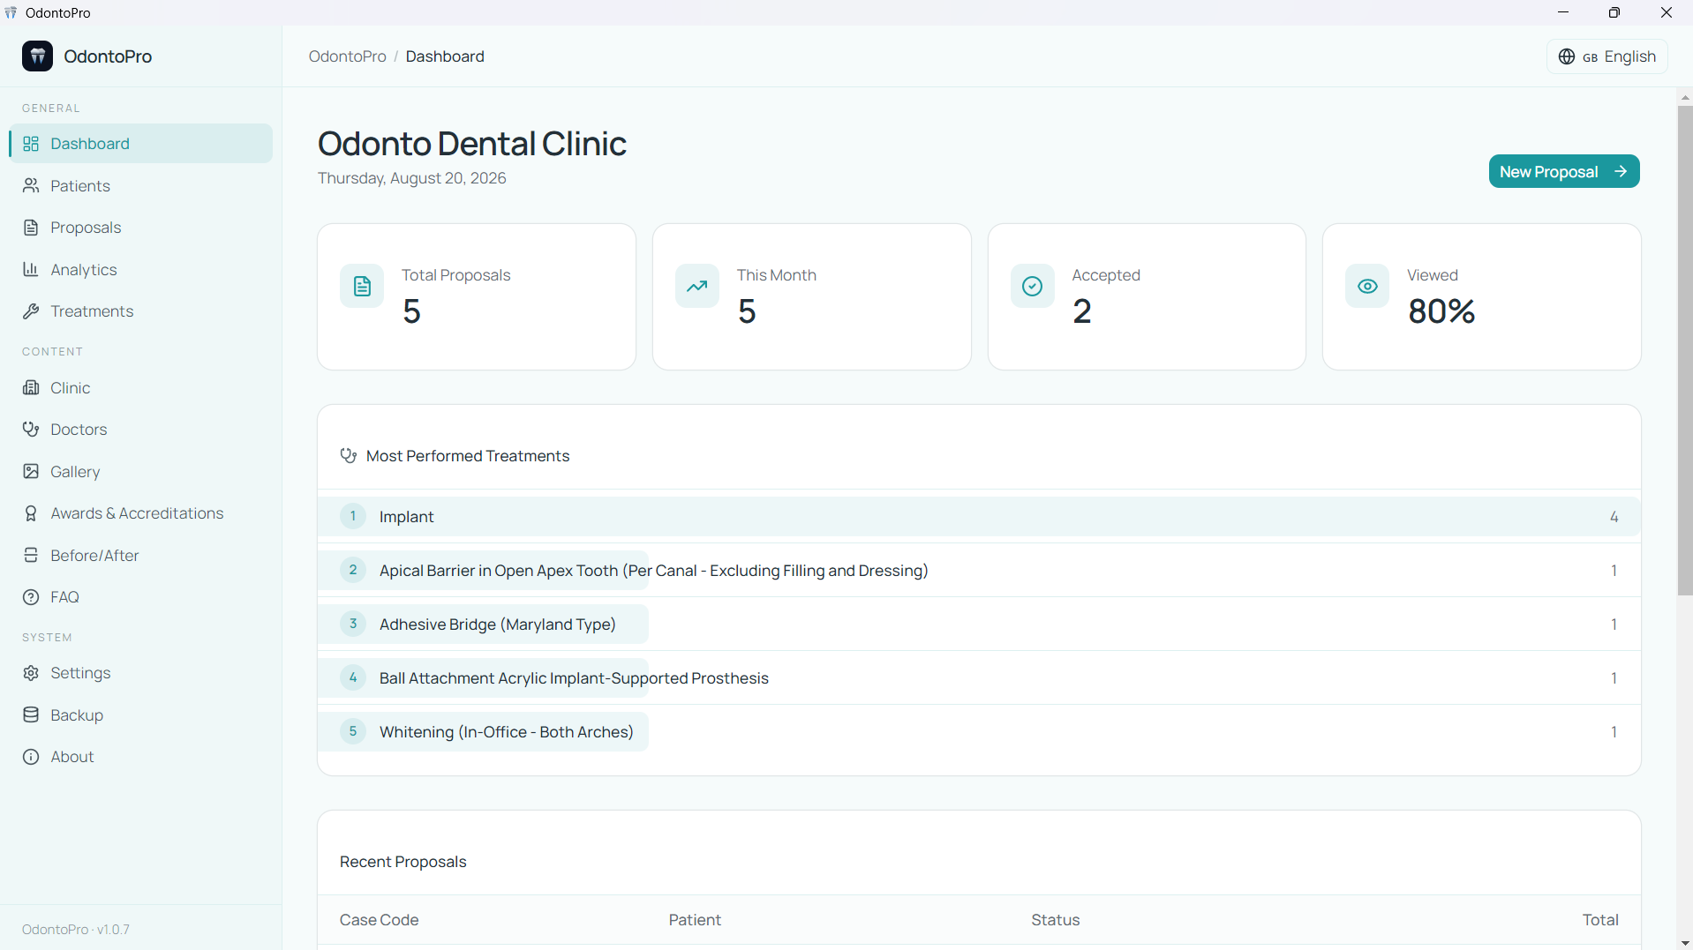Click the Analytics bar chart icon

pos(31,269)
